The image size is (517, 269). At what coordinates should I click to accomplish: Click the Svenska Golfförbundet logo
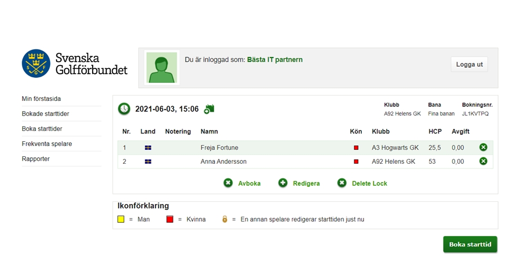(75, 63)
